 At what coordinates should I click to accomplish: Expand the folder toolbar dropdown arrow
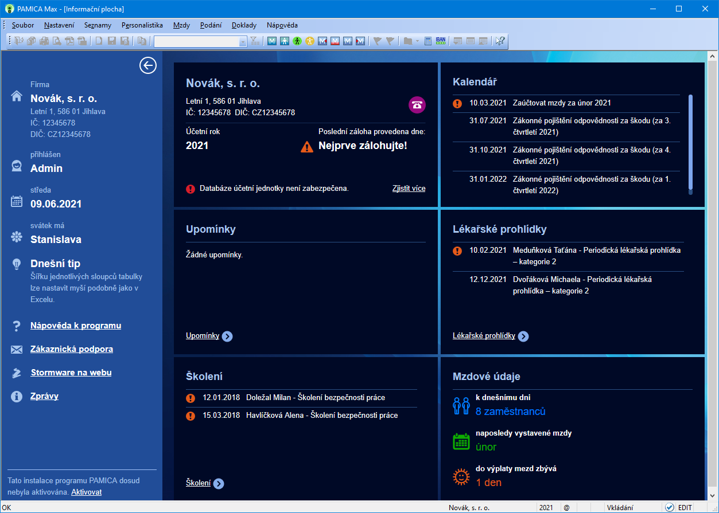(x=417, y=41)
